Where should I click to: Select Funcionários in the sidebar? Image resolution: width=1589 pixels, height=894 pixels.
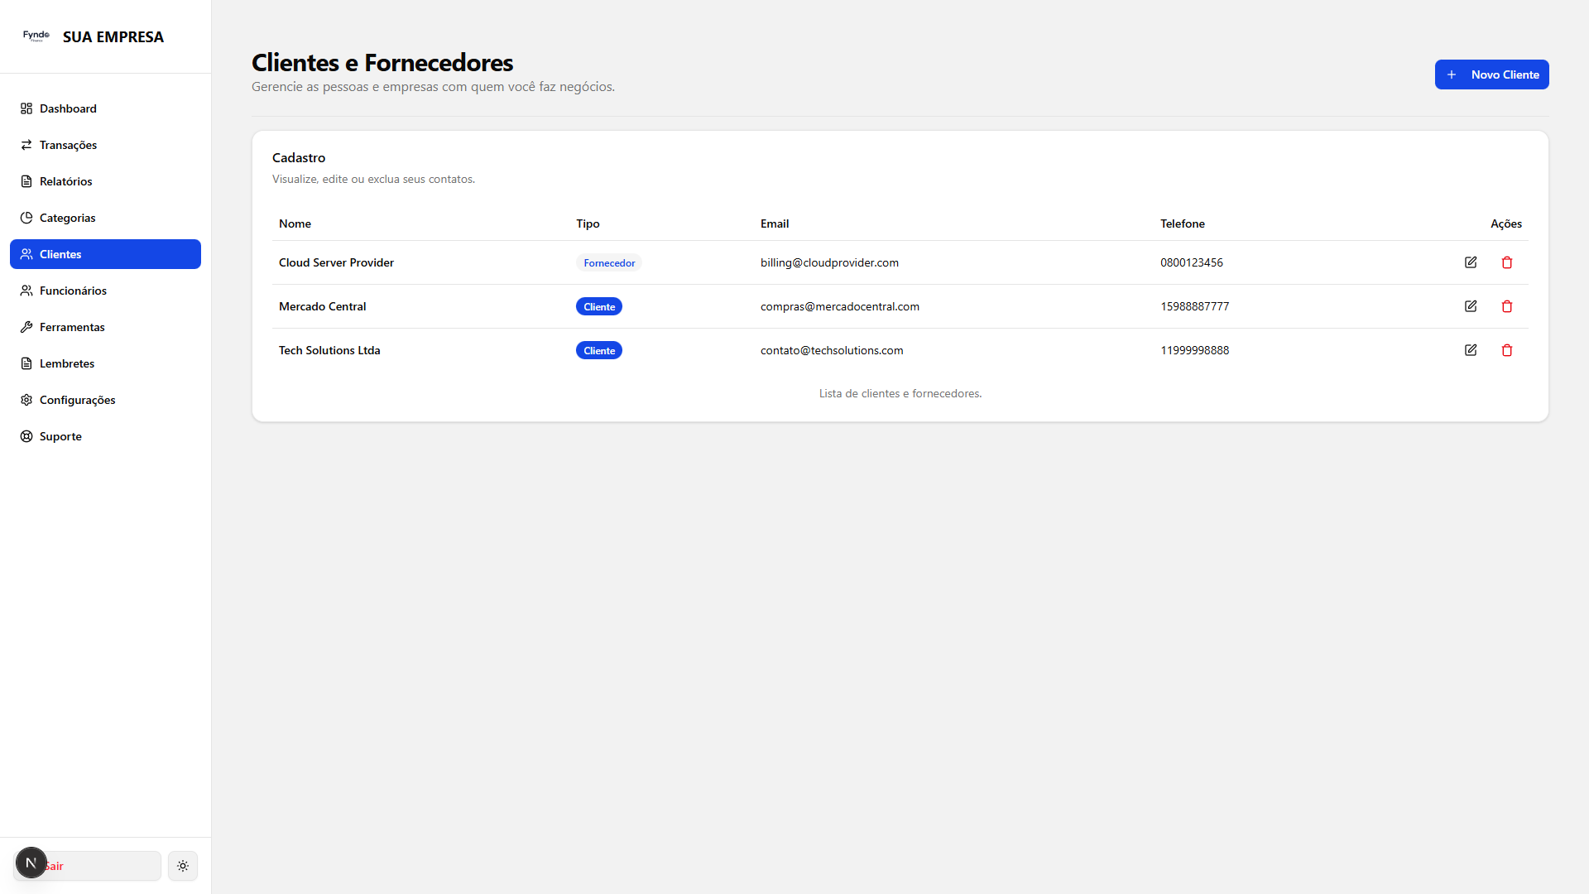coord(73,291)
